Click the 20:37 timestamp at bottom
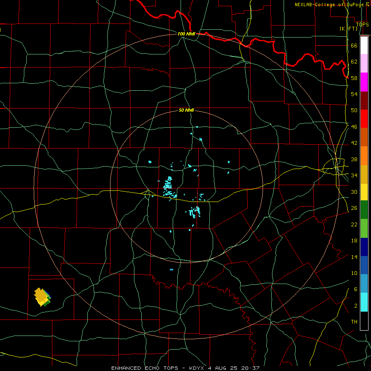This screenshot has height=371, width=371. click(250, 368)
